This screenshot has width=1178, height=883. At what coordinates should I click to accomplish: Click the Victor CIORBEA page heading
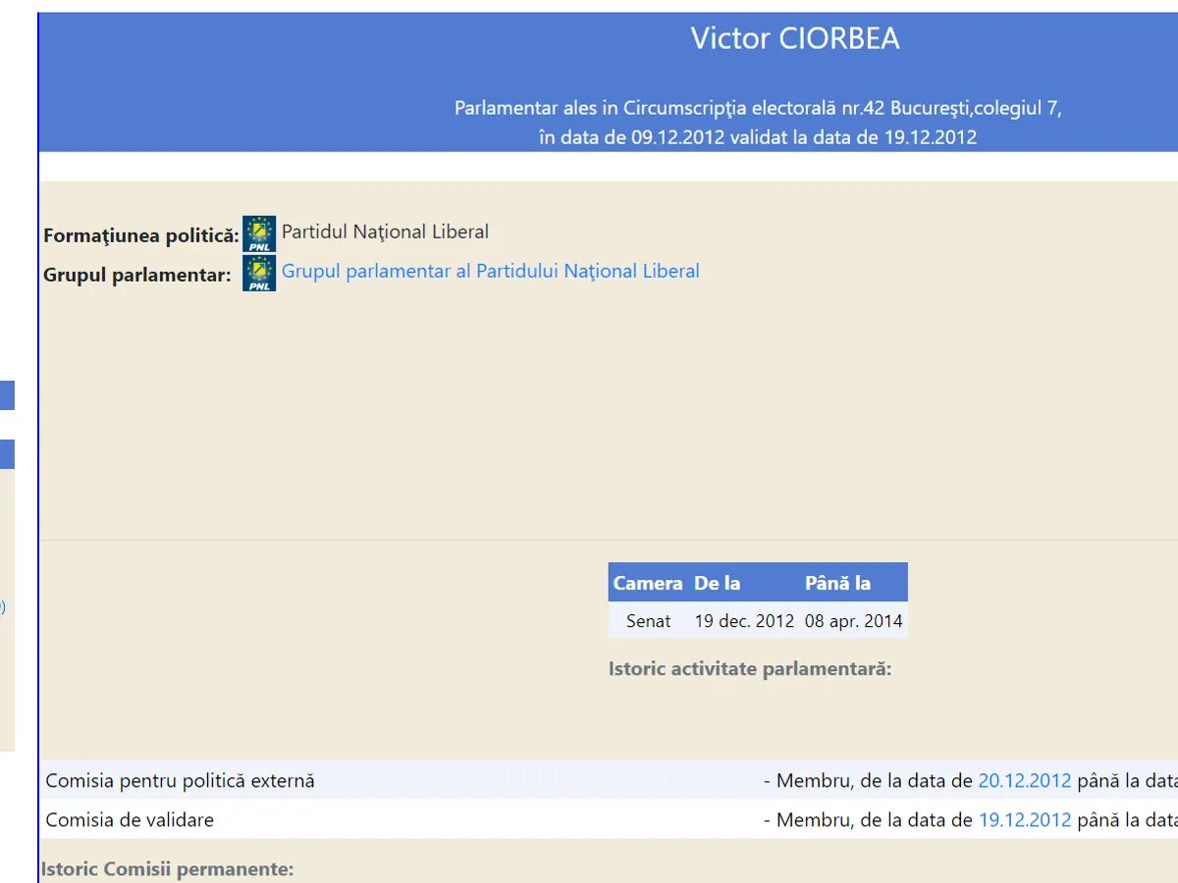pos(794,39)
